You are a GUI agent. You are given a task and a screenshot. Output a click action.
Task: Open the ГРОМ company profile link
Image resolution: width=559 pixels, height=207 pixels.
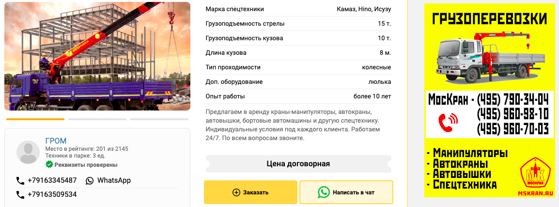point(56,141)
